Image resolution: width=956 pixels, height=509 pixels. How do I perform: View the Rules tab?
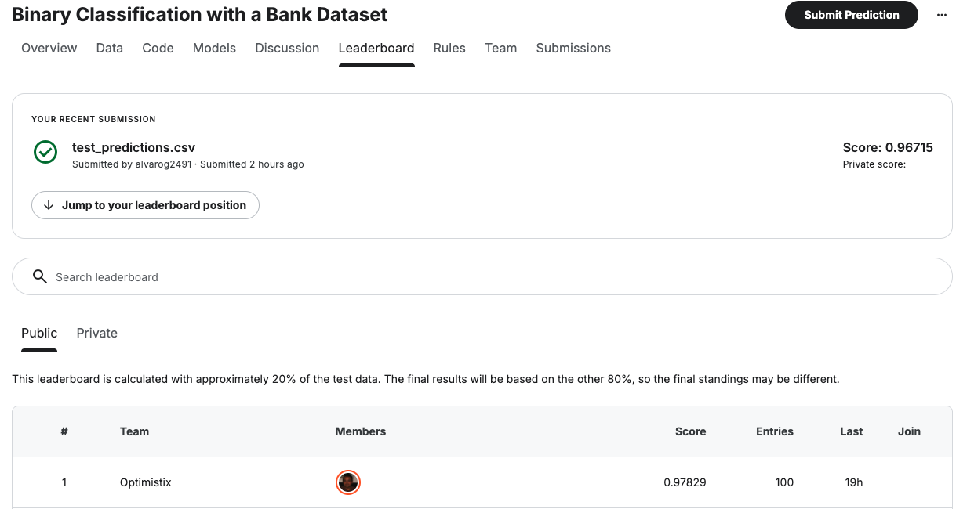[449, 48]
